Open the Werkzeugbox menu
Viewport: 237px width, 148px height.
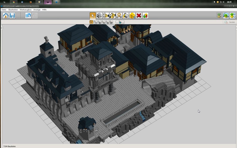pyautogui.click(x=26, y=10)
